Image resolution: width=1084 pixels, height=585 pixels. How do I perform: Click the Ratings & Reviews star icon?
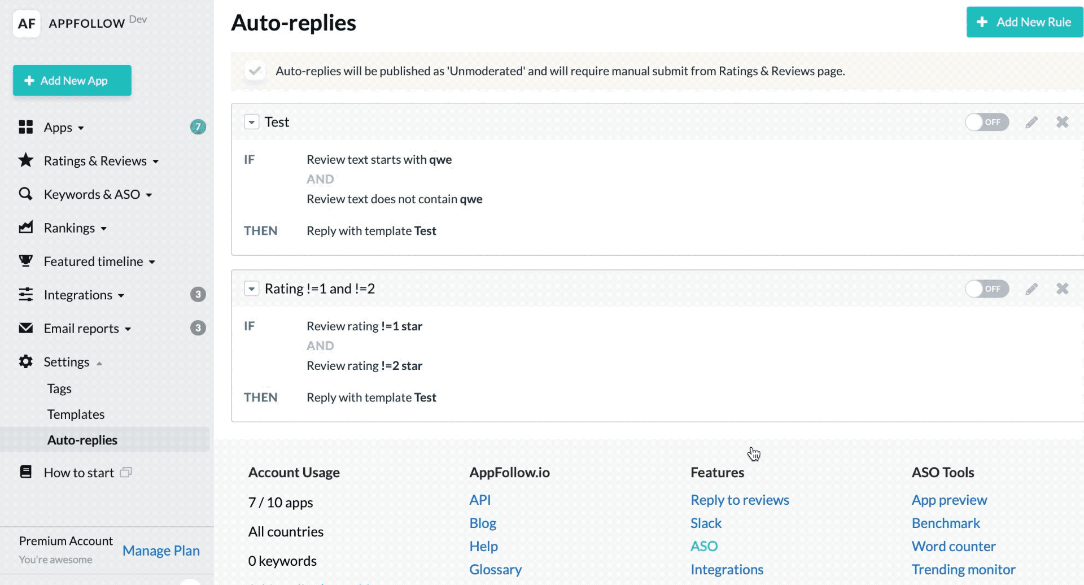point(25,160)
